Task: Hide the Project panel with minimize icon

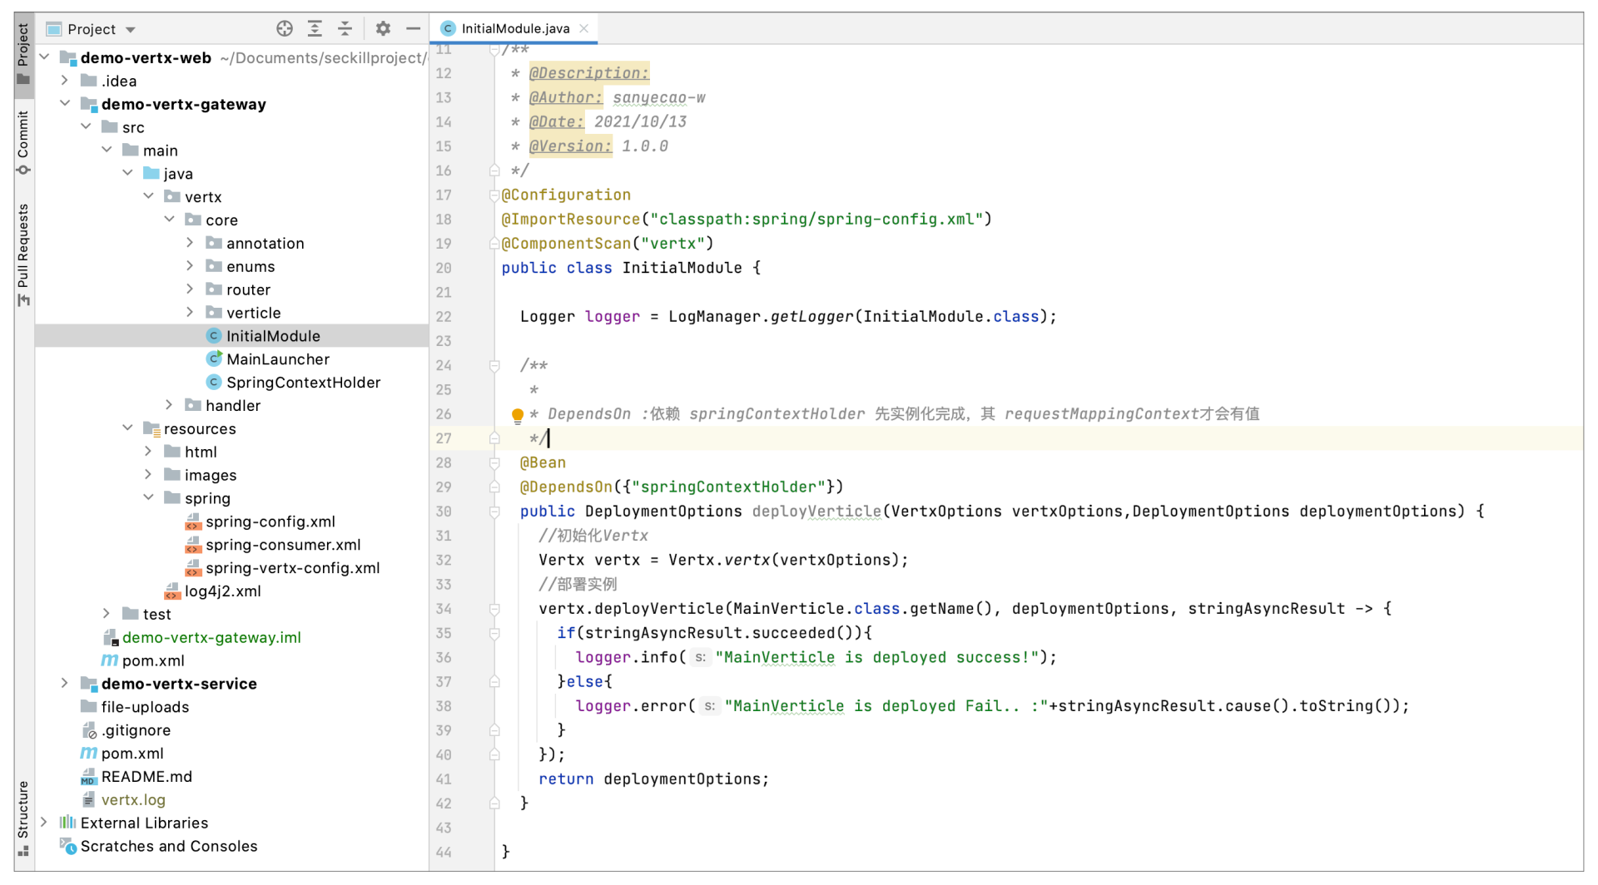Action: pyautogui.click(x=413, y=29)
